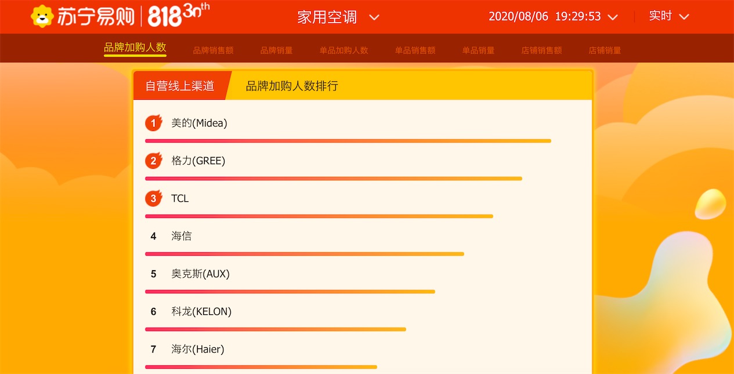Click the 美的(Midea) brand name
The width and height of the screenshot is (734, 374).
199,123
